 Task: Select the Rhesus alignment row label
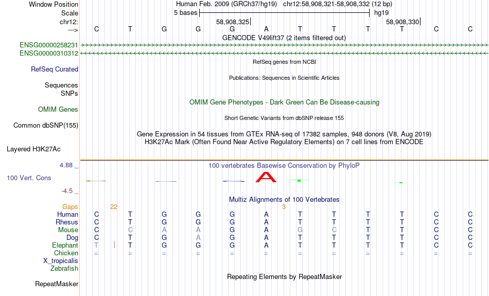click(x=67, y=222)
